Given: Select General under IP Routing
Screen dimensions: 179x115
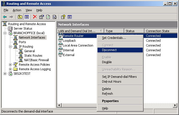Looking at the screenshot, I should (30, 51).
